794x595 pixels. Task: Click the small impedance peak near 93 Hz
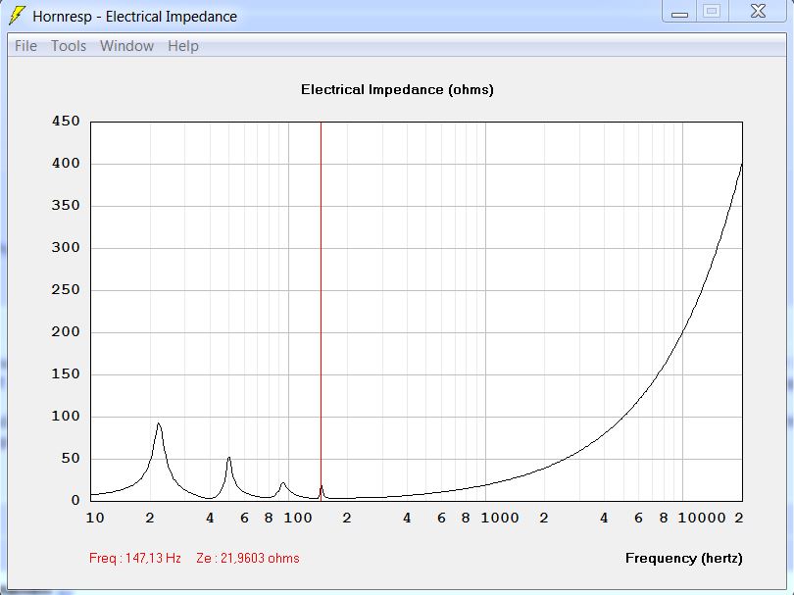click(283, 483)
